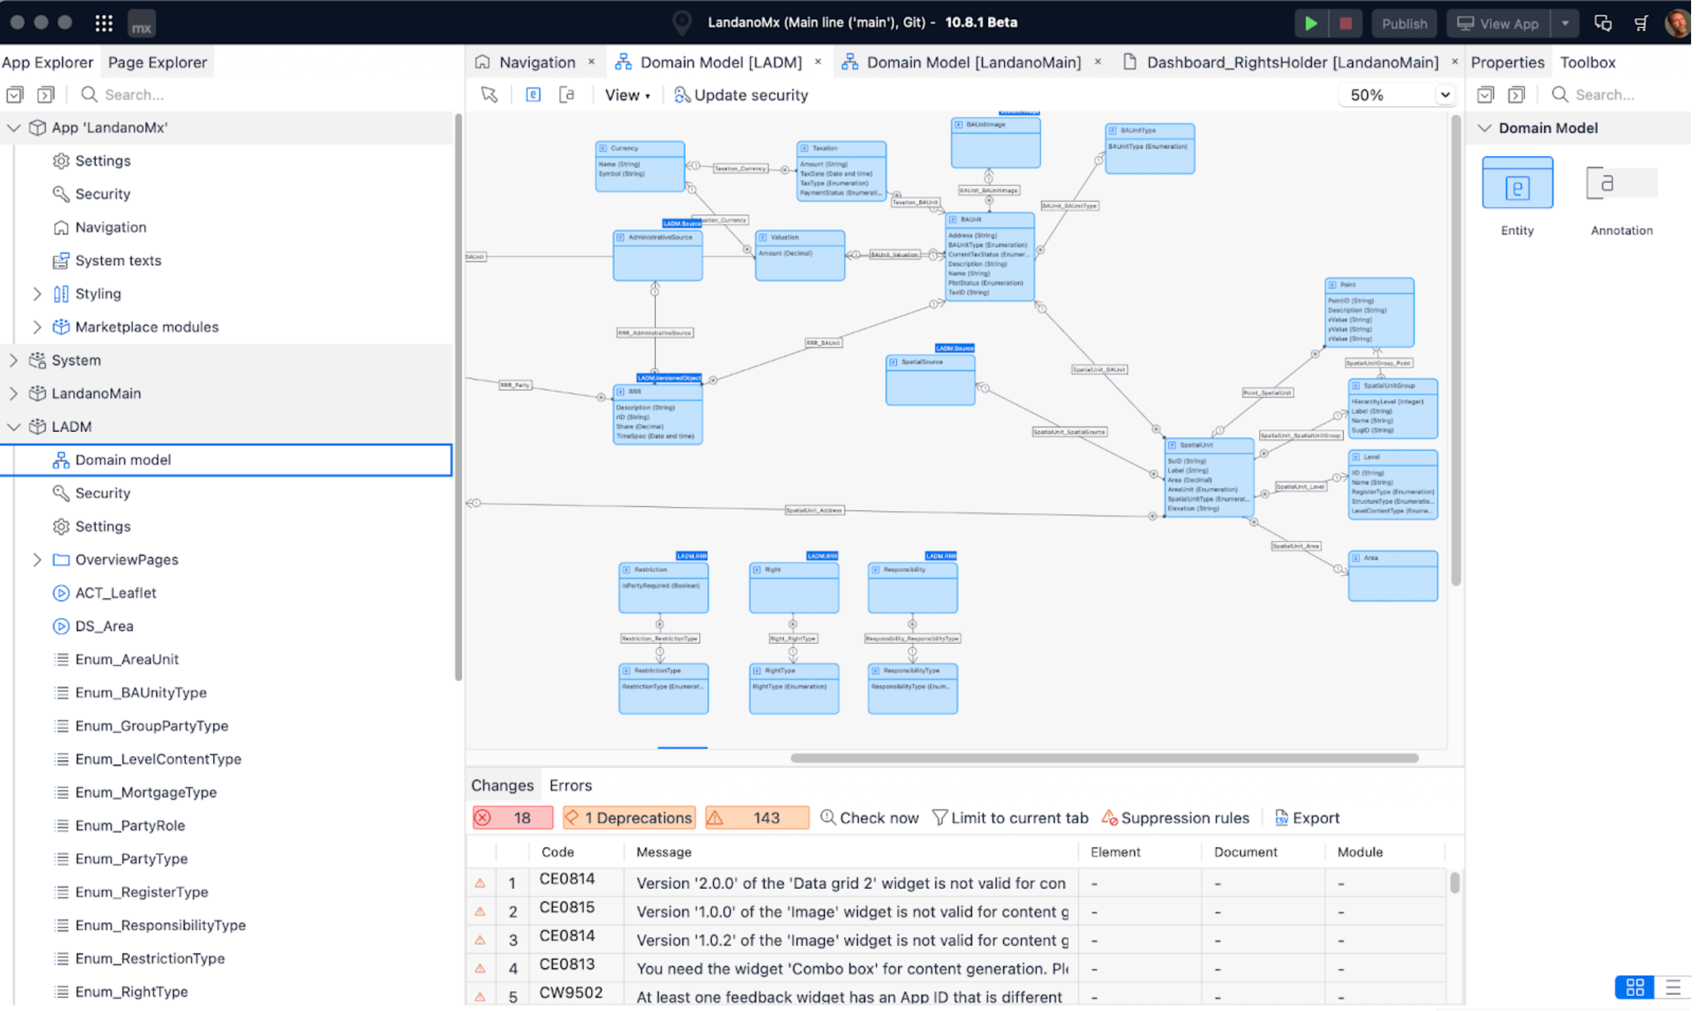Open the Enum_PartyRole enumeration

pyautogui.click(x=130, y=826)
